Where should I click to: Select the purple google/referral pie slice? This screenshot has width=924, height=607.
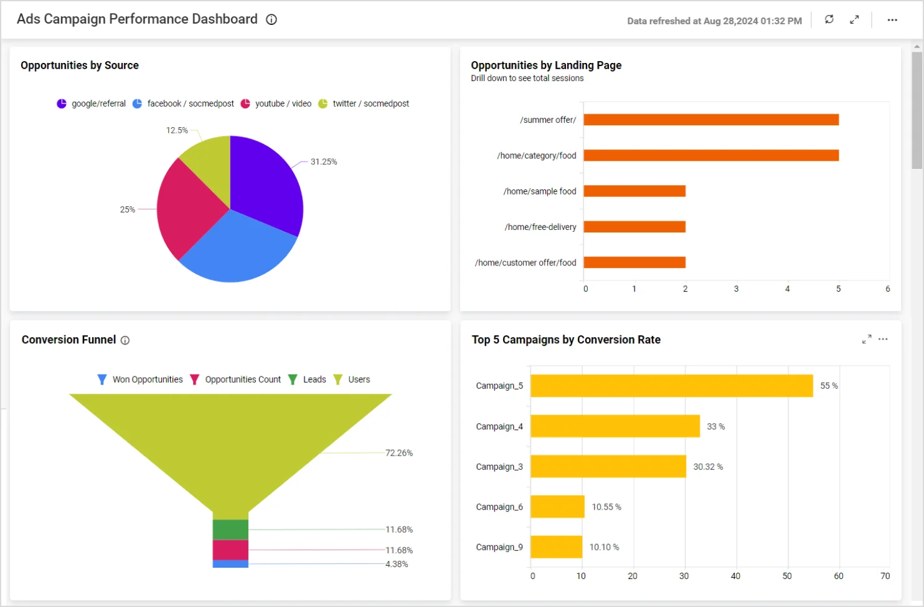265,184
